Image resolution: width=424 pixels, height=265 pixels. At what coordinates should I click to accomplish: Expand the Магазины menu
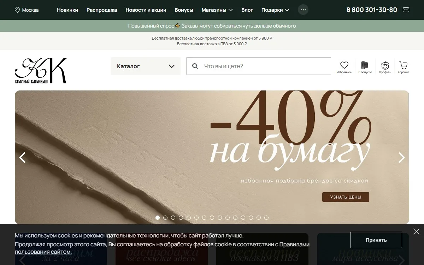click(x=217, y=10)
